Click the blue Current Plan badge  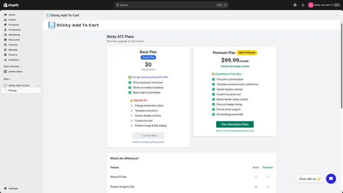coord(148,57)
